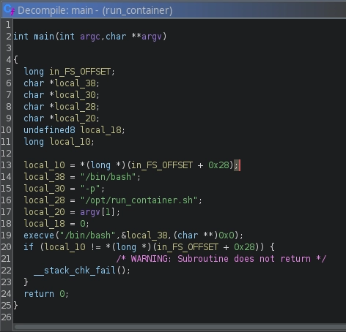This screenshot has width=346, height=332.
Task: Select the local_38 variable declaration
Action: pyautogui.click(x=75, y=83)
